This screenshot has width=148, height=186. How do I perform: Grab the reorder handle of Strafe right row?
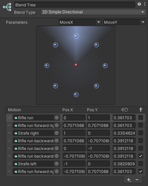[x=9, y=133]
